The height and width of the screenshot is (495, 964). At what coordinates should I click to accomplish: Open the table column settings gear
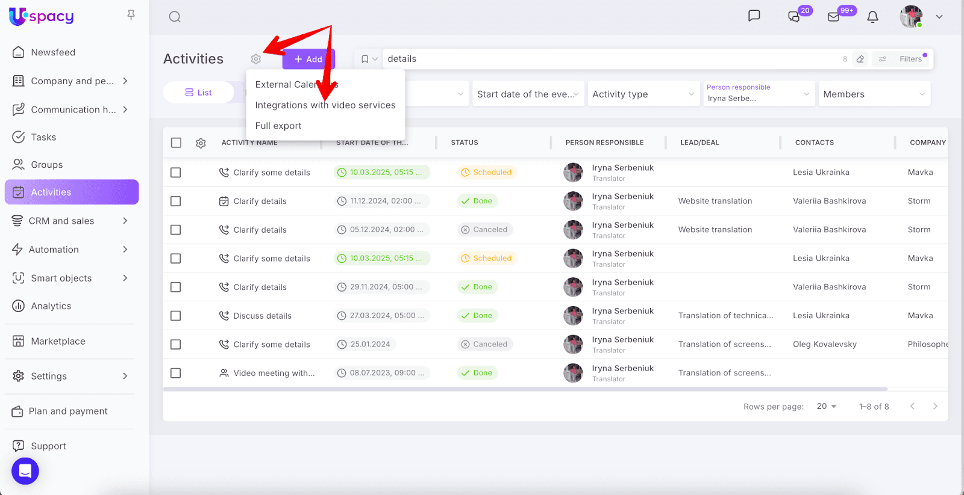[x=201, y=143]
